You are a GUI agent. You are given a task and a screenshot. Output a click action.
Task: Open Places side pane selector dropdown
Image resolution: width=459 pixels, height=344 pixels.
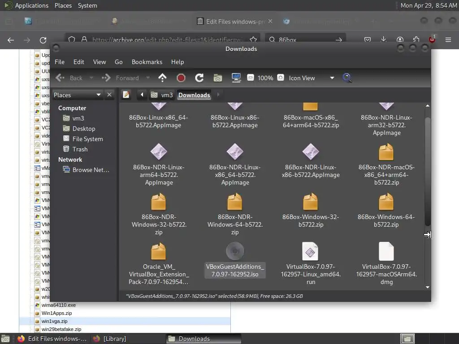[78, 95]
